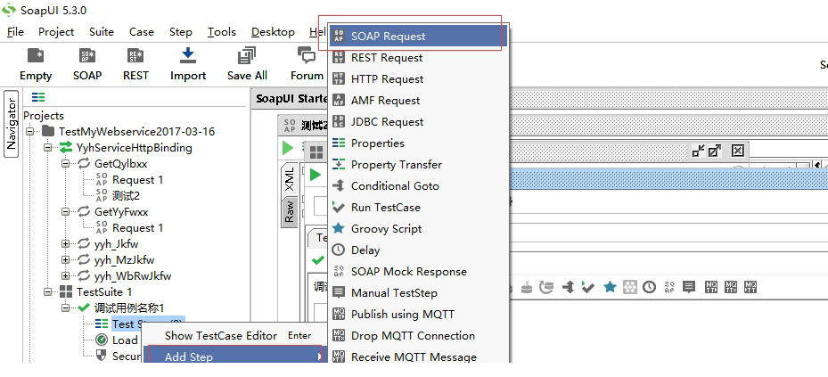Click the Run TestCase checkmark icon in step toolbar
Viewport: 828px width, 377px height.
(587, 287)
